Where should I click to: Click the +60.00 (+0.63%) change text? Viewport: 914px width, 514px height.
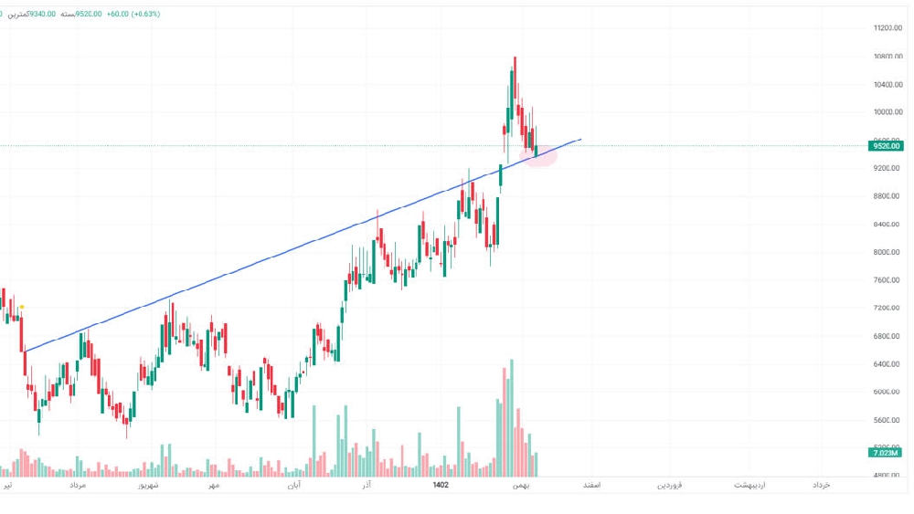133,14
